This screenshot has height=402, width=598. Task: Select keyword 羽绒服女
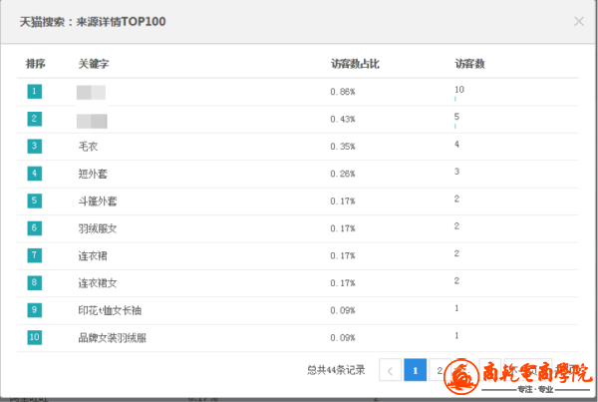point(98,228)
